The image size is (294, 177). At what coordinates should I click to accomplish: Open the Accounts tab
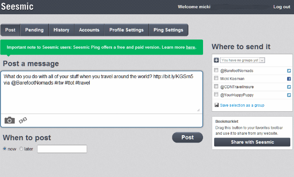(x=89, y=30)
